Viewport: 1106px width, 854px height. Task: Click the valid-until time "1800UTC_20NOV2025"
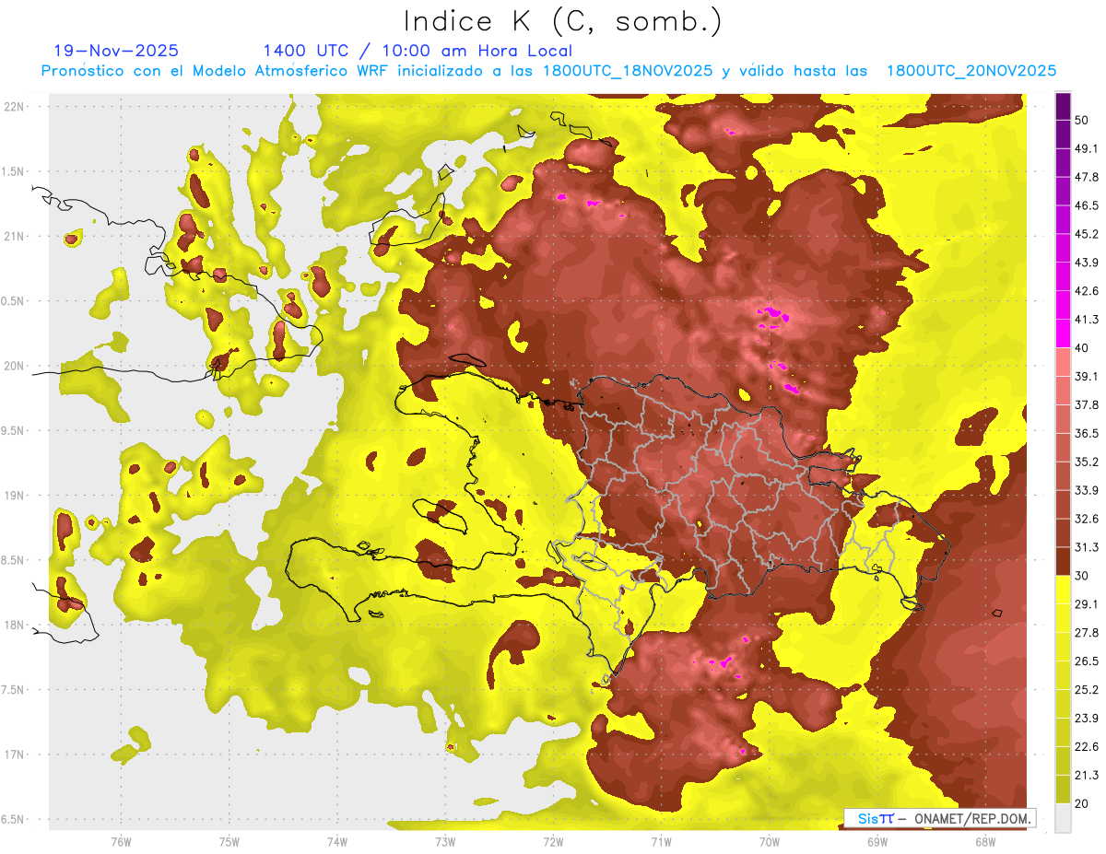tap(971, 71)
